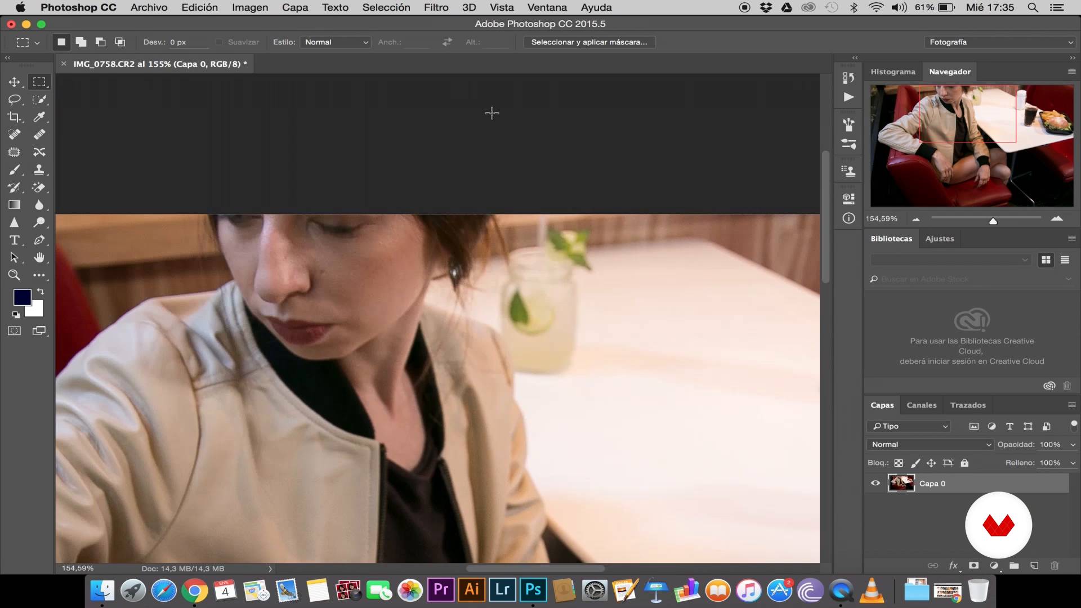
Task: Enable New selection mode
Action: click(x=61, y=42)
